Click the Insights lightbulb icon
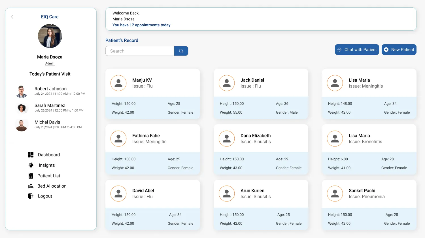The width and height of the screenshot is (425, 238). [31, 165]
